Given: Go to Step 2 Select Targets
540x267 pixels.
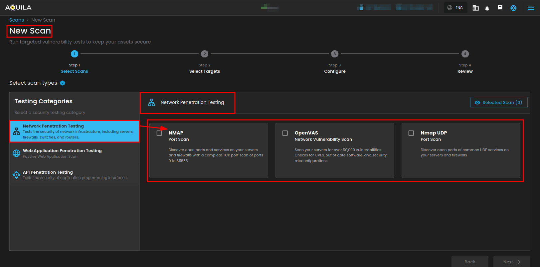Looking at the screenshot, I should click(205, 54).
